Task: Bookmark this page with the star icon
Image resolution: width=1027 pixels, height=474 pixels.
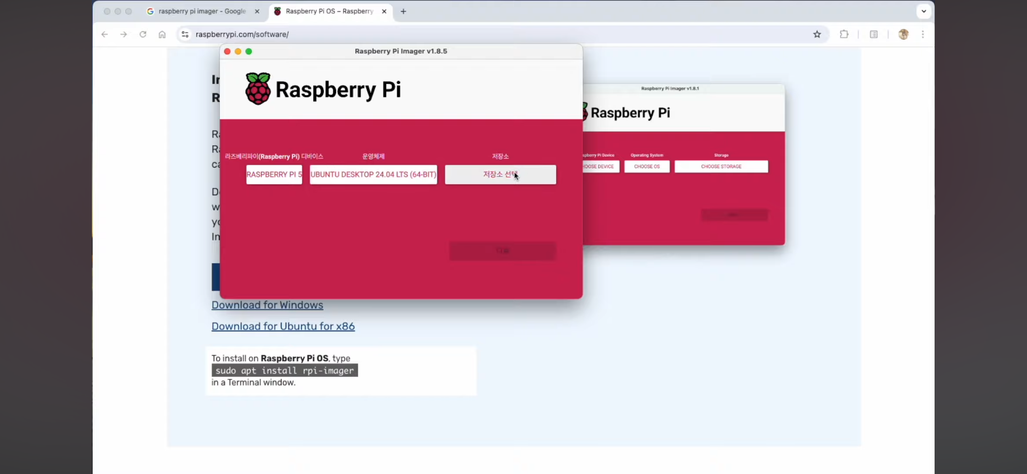Action: pos(817,35)
